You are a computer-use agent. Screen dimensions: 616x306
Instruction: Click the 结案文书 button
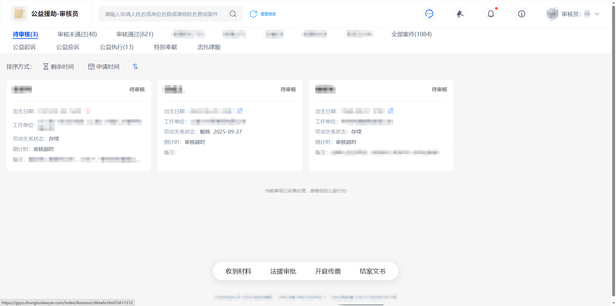(372, 271)
